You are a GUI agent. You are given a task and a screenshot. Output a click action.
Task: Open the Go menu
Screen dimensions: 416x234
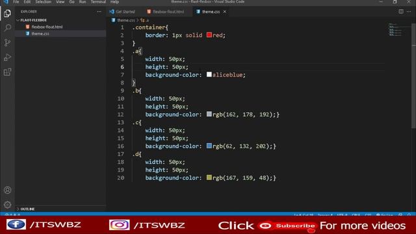click(x=71, y=2)
